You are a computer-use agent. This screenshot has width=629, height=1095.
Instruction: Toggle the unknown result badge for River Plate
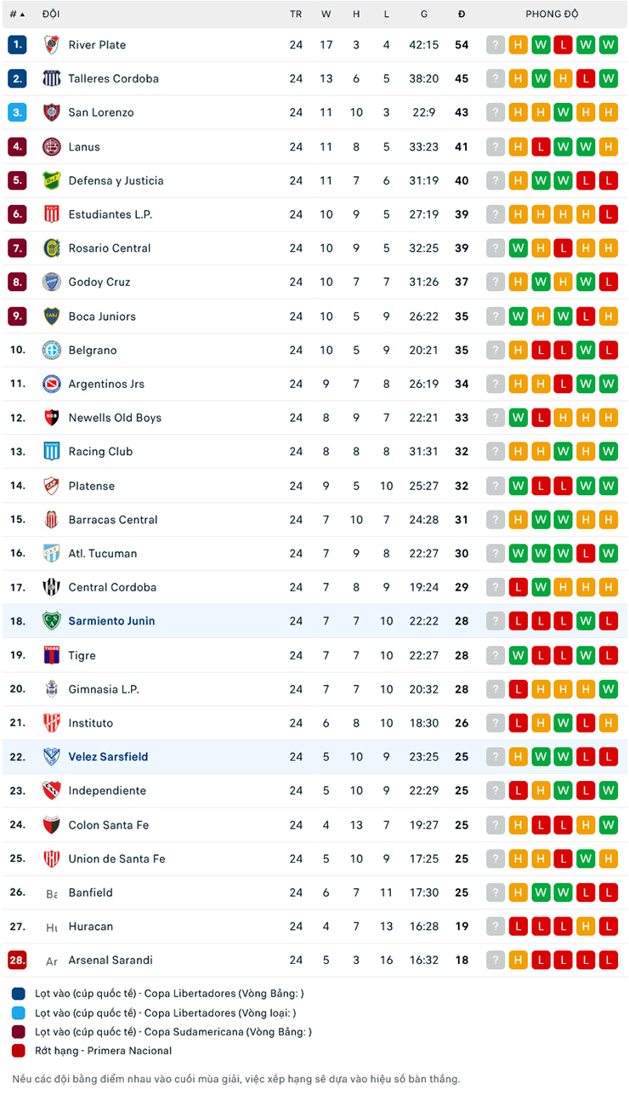496,44
